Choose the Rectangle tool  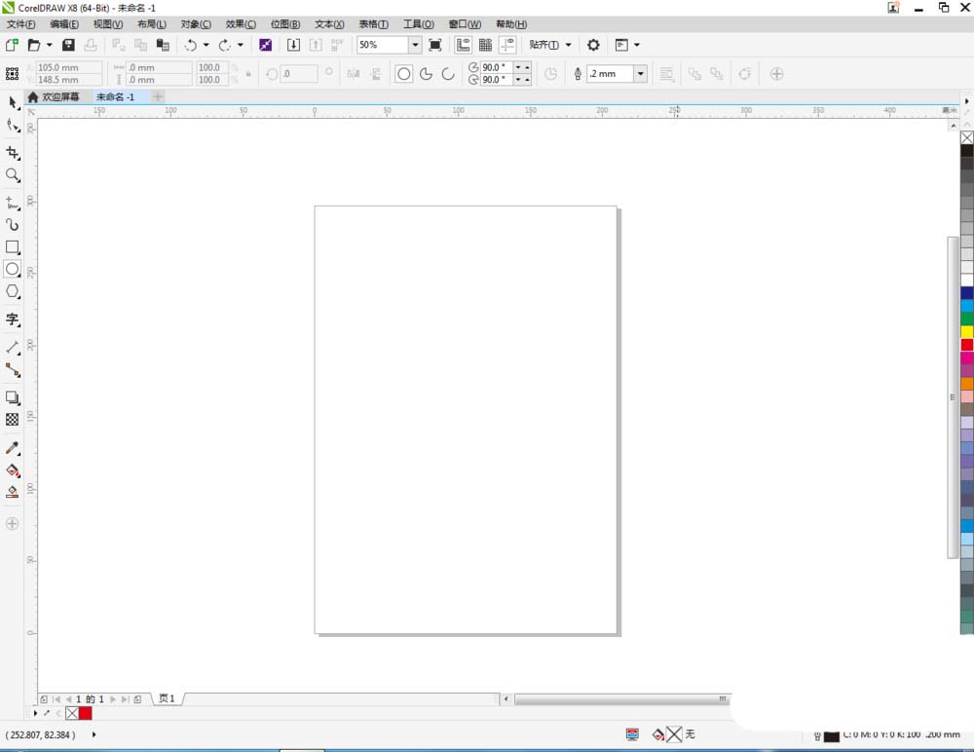13,247
